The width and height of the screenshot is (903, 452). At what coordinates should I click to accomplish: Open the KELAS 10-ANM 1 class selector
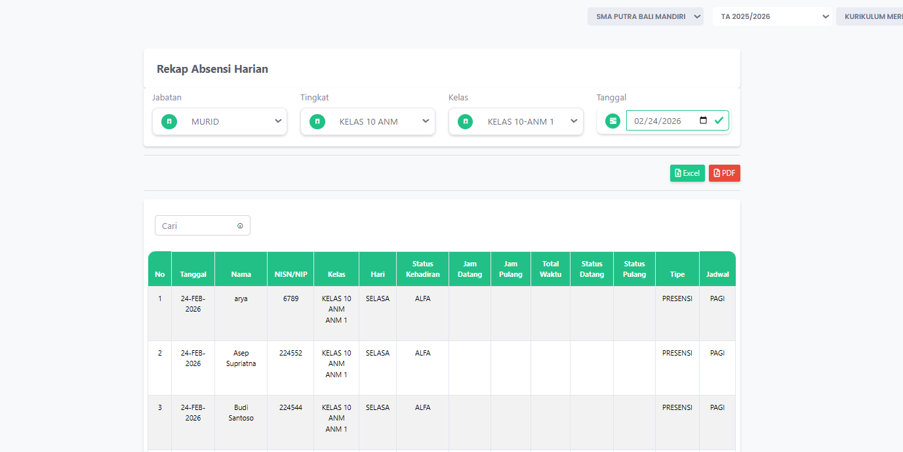point(515,121)
